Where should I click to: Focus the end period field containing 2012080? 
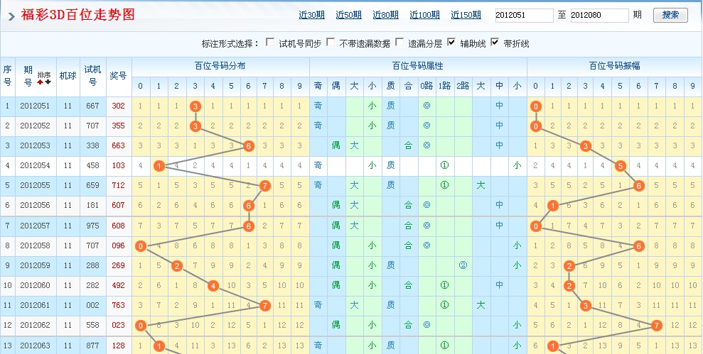click(599, 15)
